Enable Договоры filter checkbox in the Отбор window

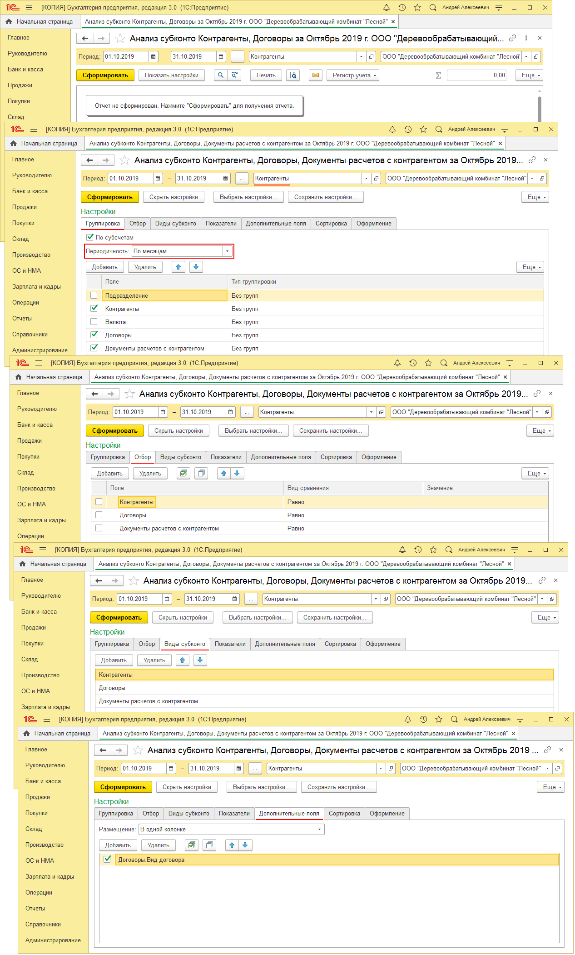click(x=99, y=515)
